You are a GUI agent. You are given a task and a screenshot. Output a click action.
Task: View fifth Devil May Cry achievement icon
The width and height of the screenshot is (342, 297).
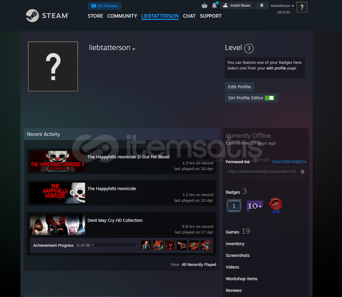tap(194, 245)
